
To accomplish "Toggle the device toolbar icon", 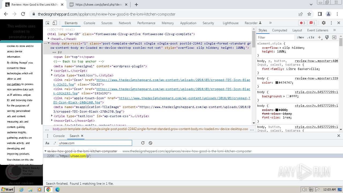I will [x=55, y=23].
